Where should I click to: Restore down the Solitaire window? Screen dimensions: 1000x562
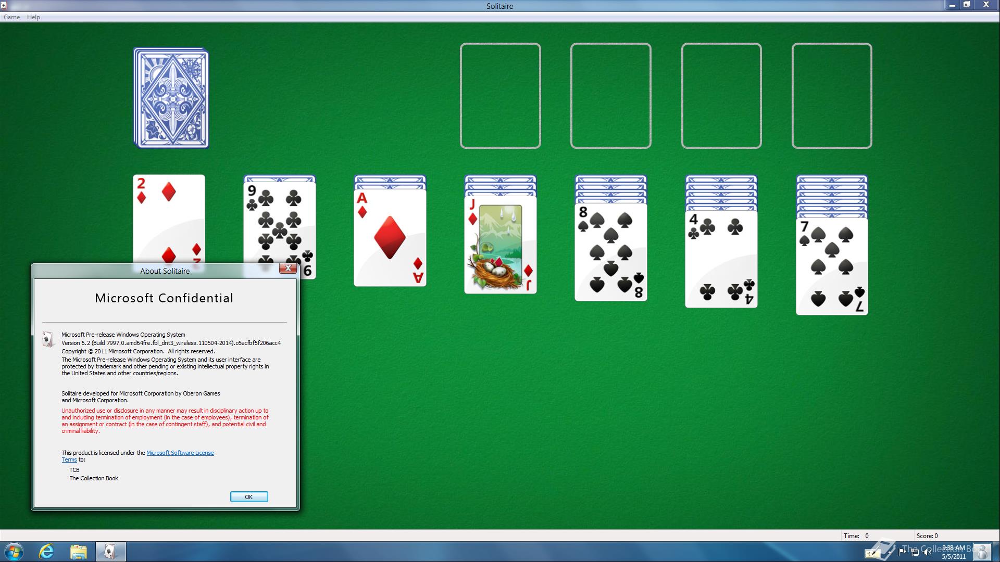[x=967, y=5]
